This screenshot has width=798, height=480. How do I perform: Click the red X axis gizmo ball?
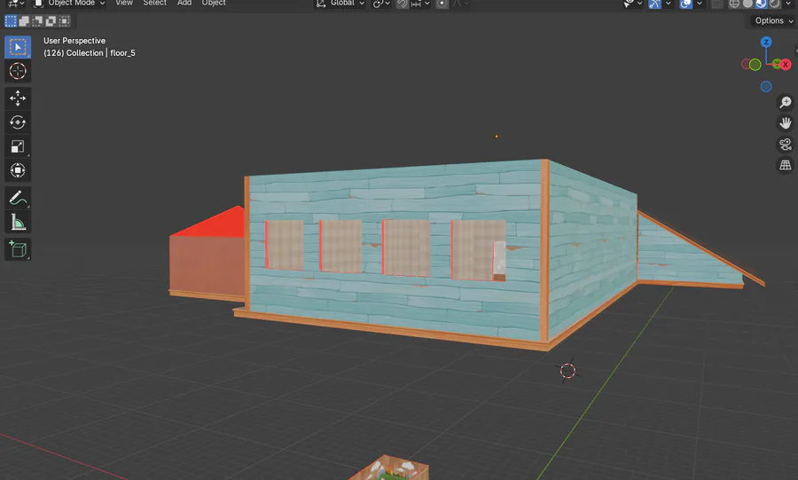coord(786,65)
